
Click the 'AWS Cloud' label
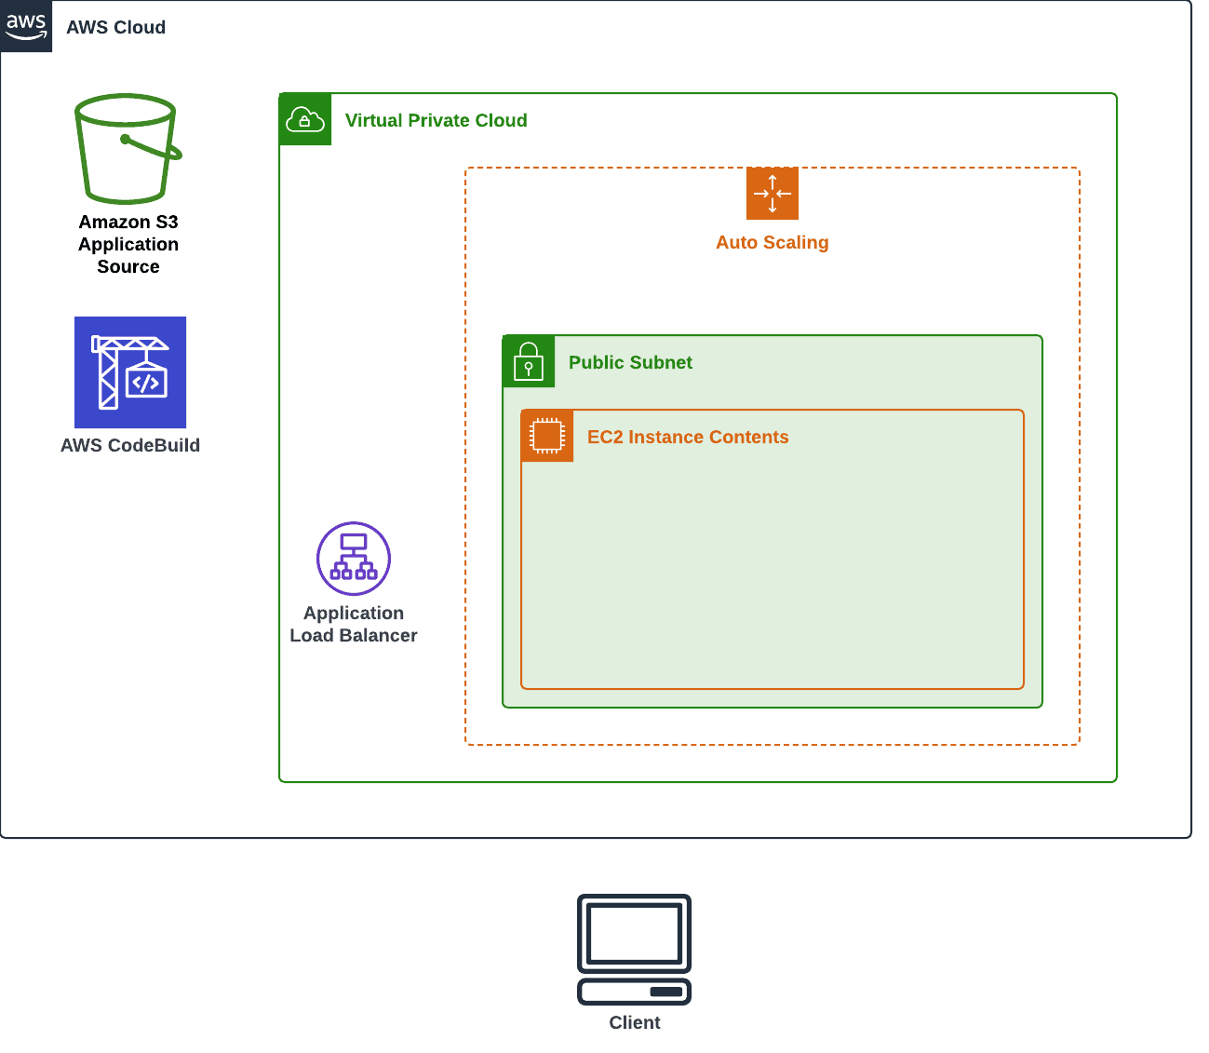click(116, 27)
